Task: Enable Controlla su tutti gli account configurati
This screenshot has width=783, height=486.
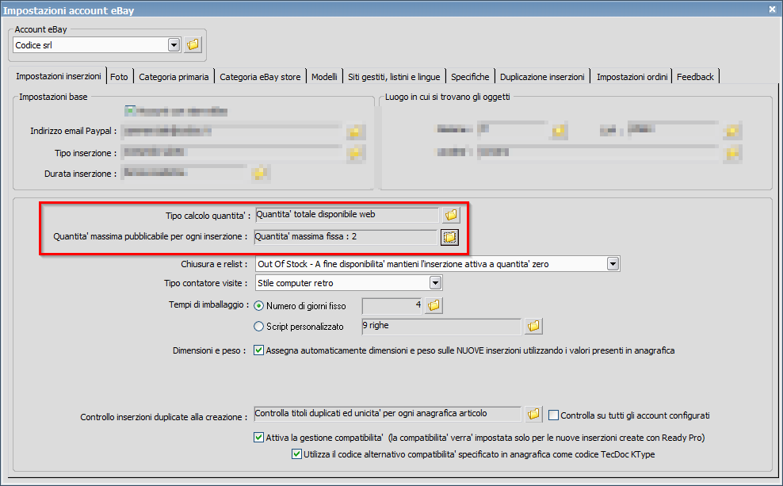Action: pyautogui.click(x=553, y=415)
